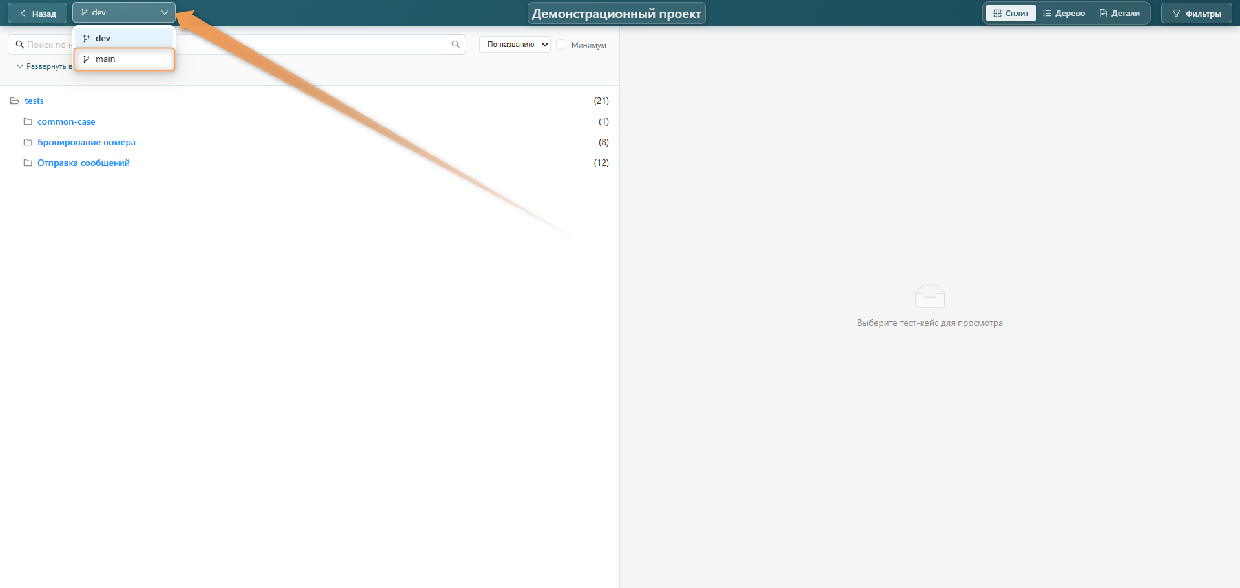Image resolution: width=1240 pixels, height=588 pixels.
Task: Expand all via Развернуть chevron
Action: [20, 66]
